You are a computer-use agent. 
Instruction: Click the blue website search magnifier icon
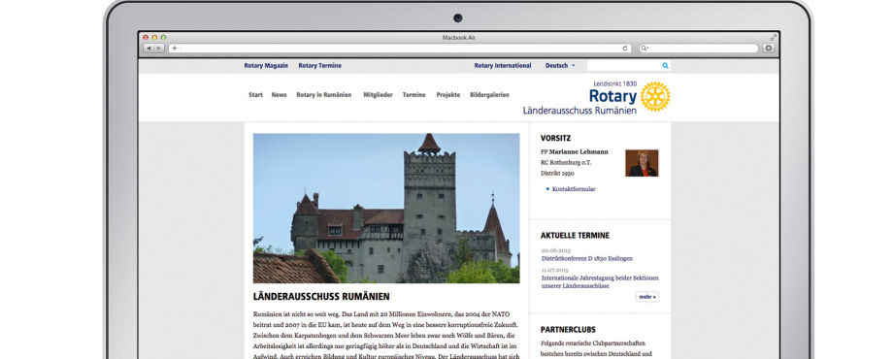[x=665, y=65]
